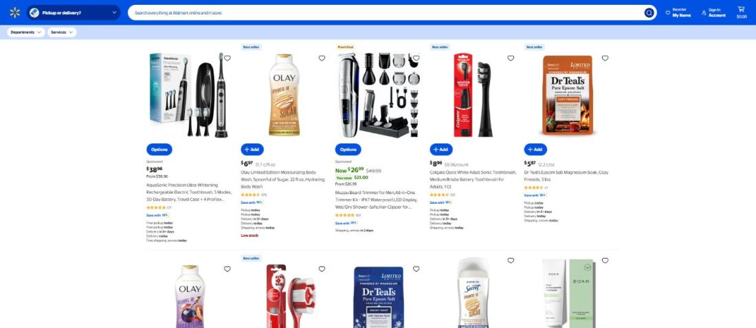Expand the Departments menu
756x328 pixels.
click(26, 32)
